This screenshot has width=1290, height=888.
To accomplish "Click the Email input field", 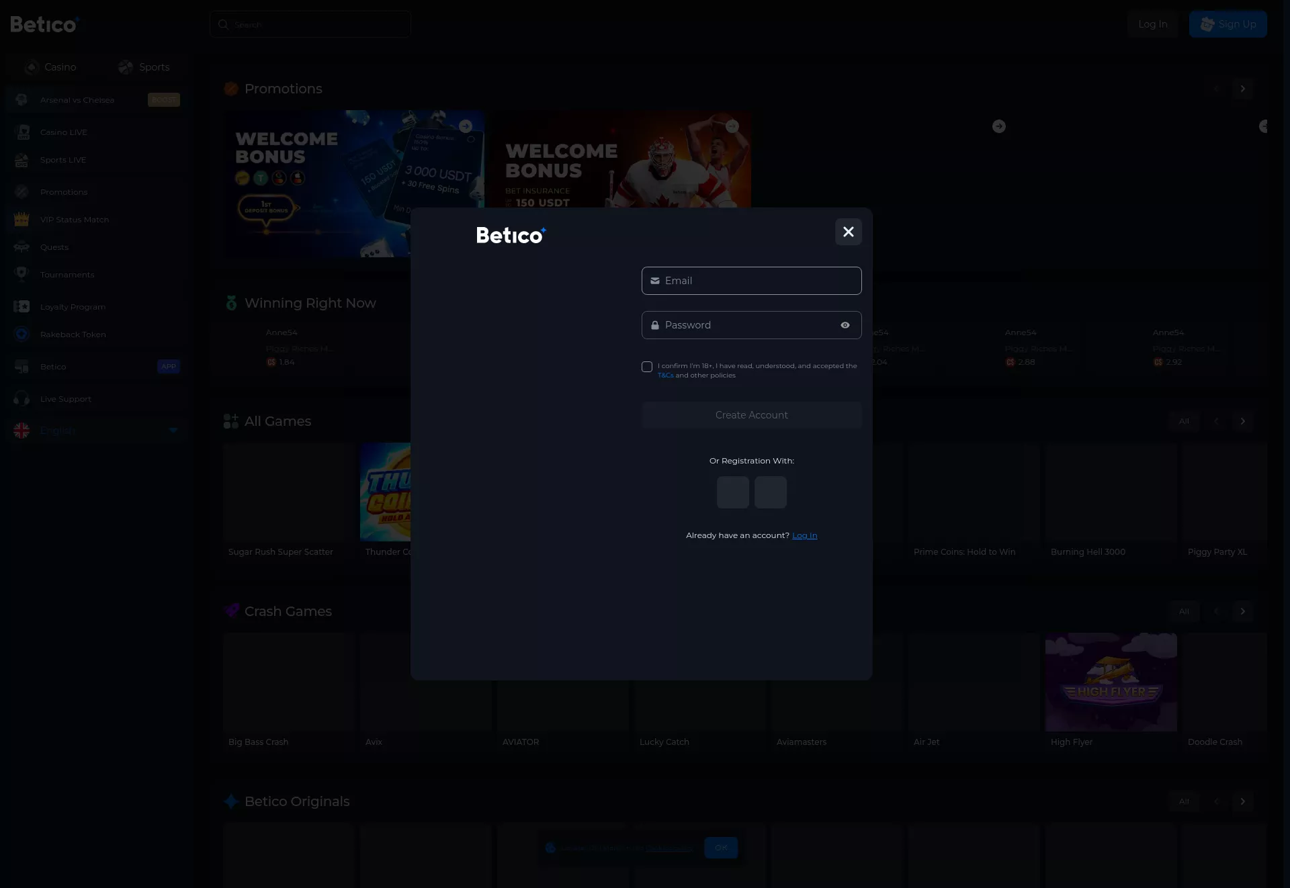I will click(x=751, y=281).
